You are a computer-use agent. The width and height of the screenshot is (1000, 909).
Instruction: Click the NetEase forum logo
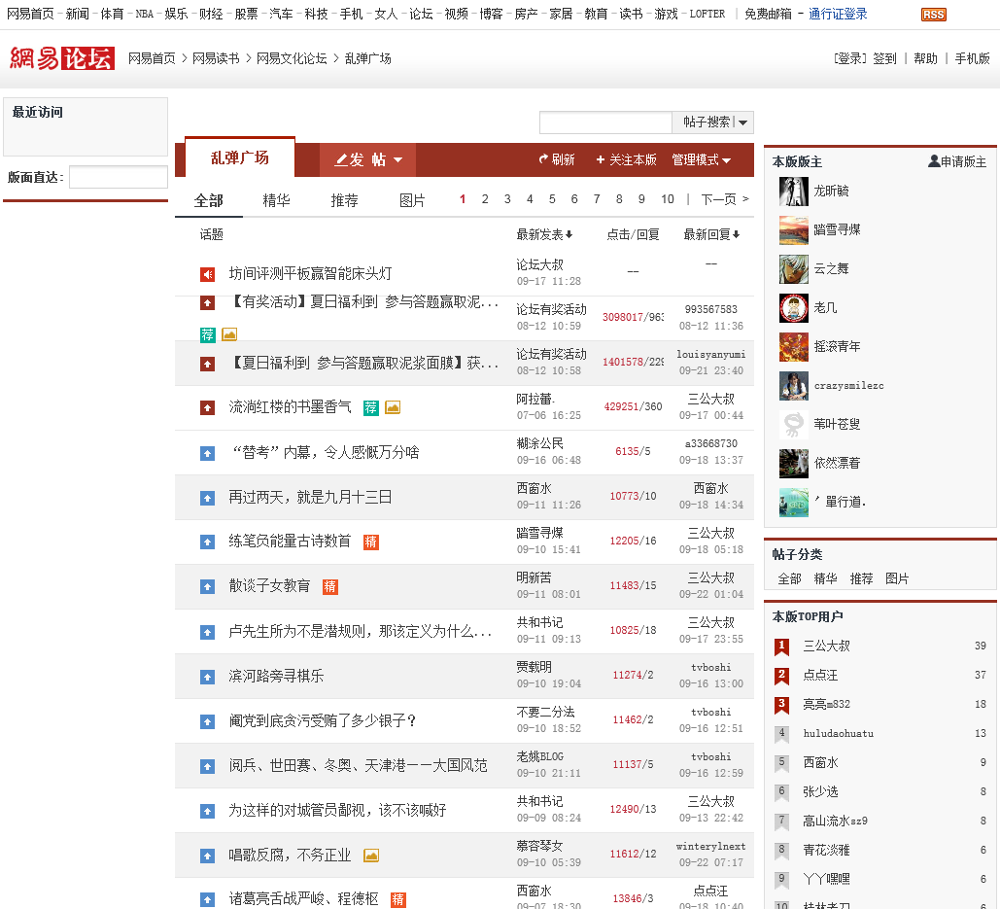[x=62, y=58]
